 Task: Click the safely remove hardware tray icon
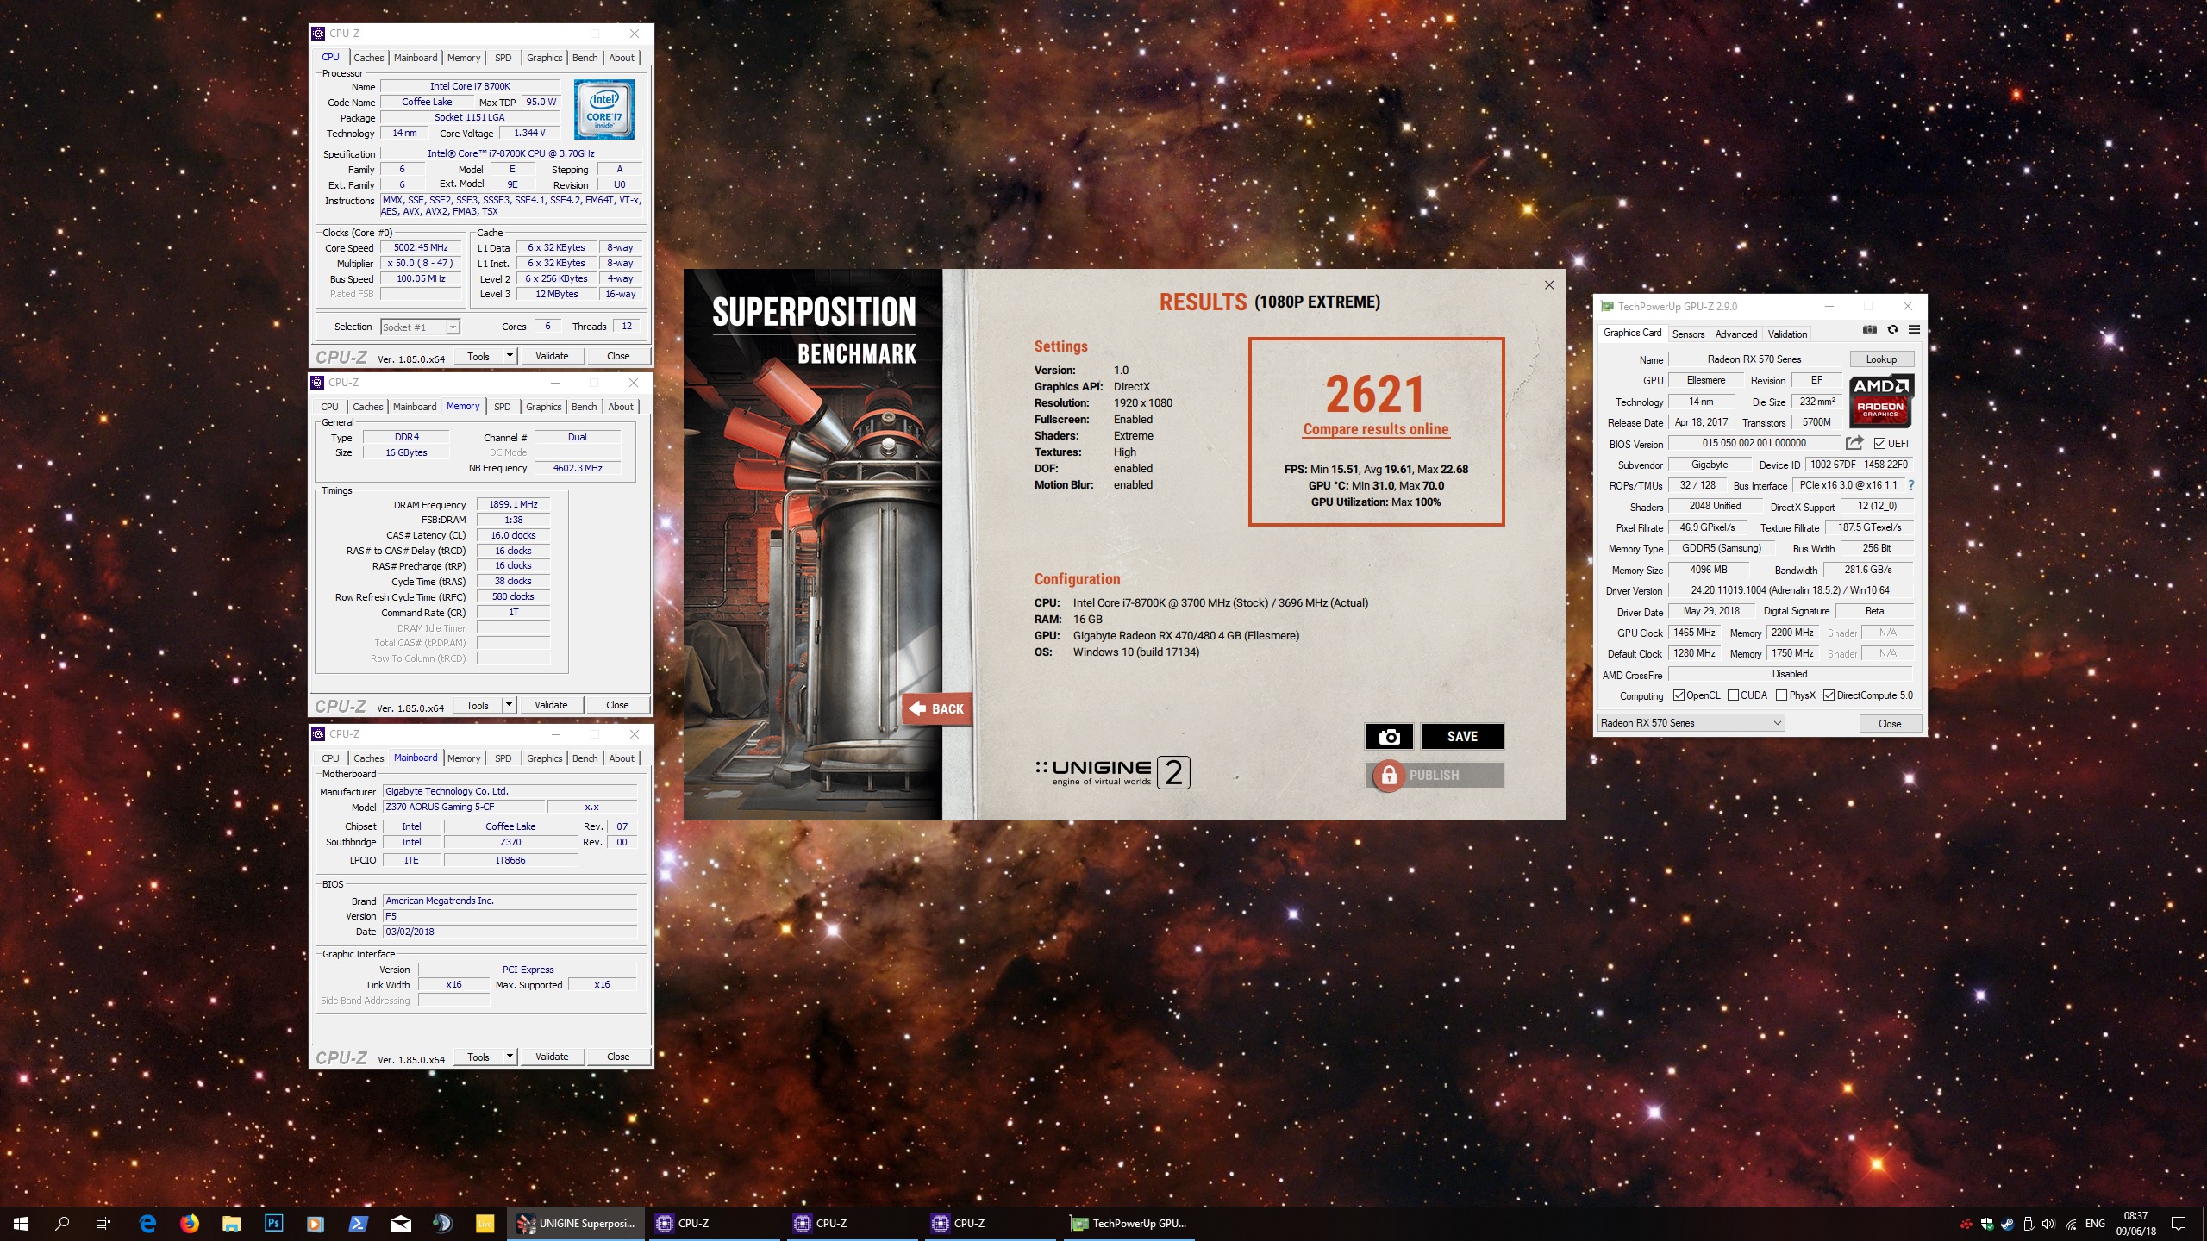click(2029, 1224)
